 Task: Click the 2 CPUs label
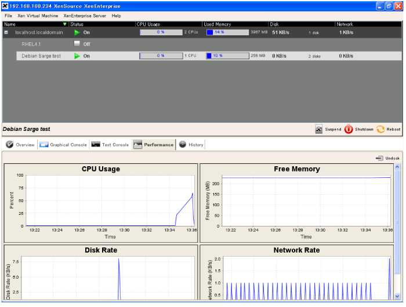pos(191,32)
